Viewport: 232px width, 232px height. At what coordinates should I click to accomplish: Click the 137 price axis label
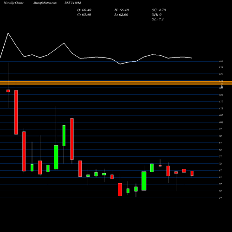[x=221, y=74]
